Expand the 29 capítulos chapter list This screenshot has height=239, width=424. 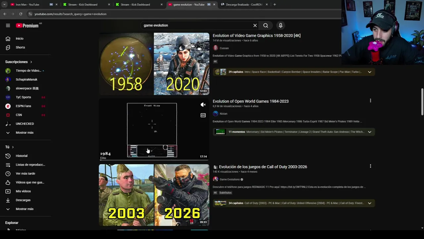370,72
